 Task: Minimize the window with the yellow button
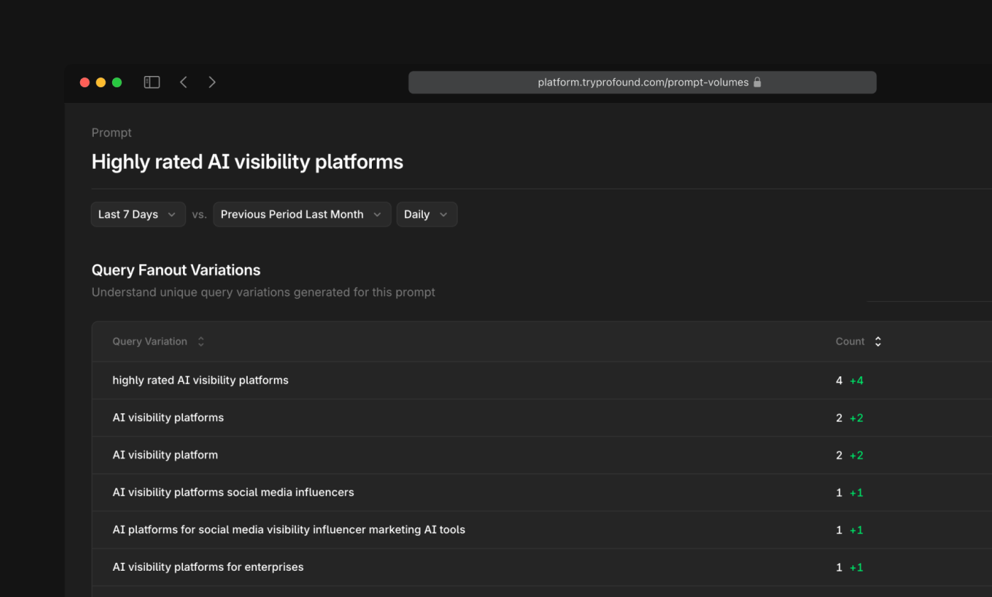pos(101,82)
